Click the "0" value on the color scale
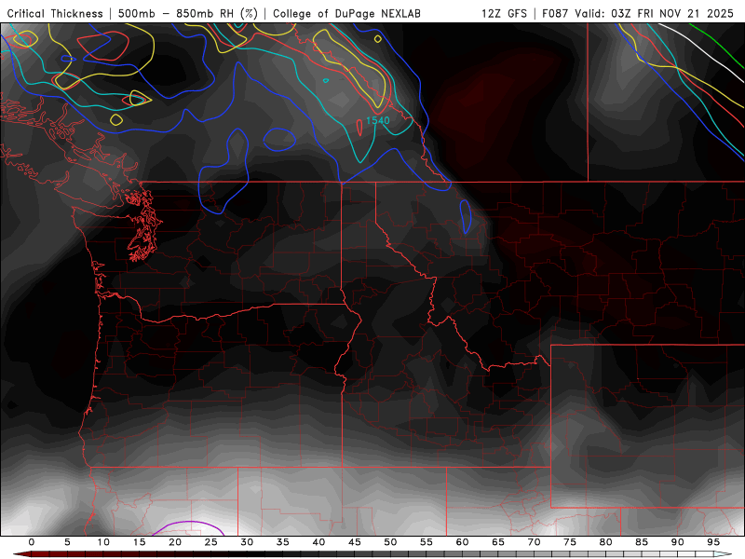This screenshot has width=745, height=559. point(32,542)
